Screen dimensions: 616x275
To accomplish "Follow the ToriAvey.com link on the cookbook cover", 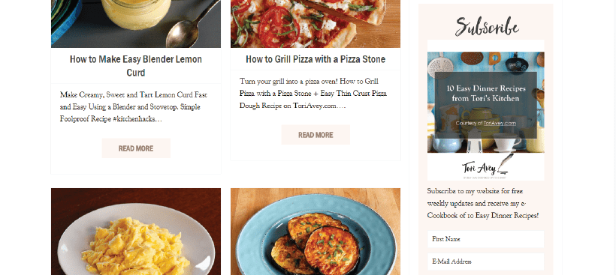I will [x=500, y=123].
